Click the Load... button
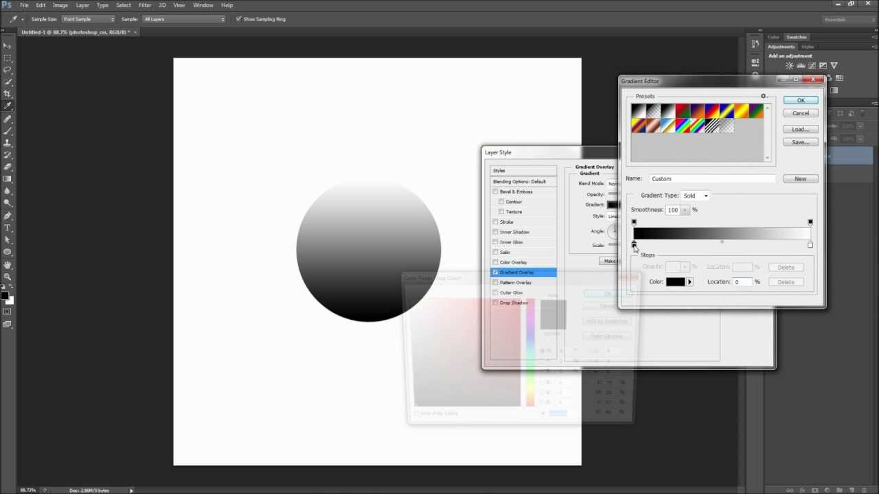Viewport: 879px width, 494px height. (801, 129)
